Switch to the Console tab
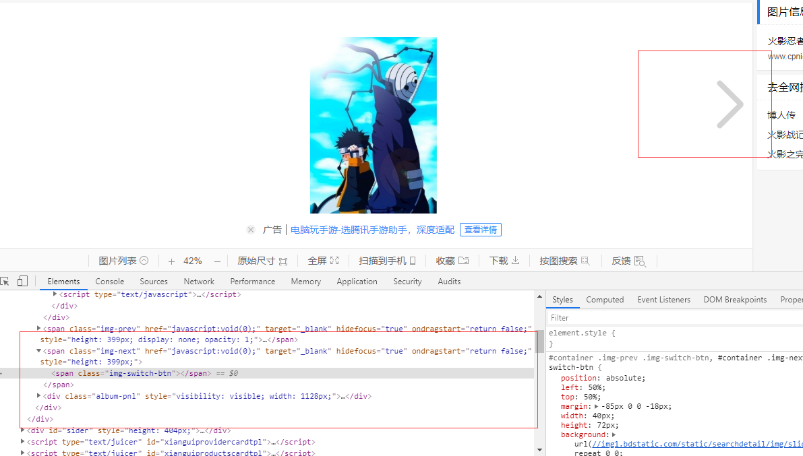803x456 pixels. tap(110, 282)
